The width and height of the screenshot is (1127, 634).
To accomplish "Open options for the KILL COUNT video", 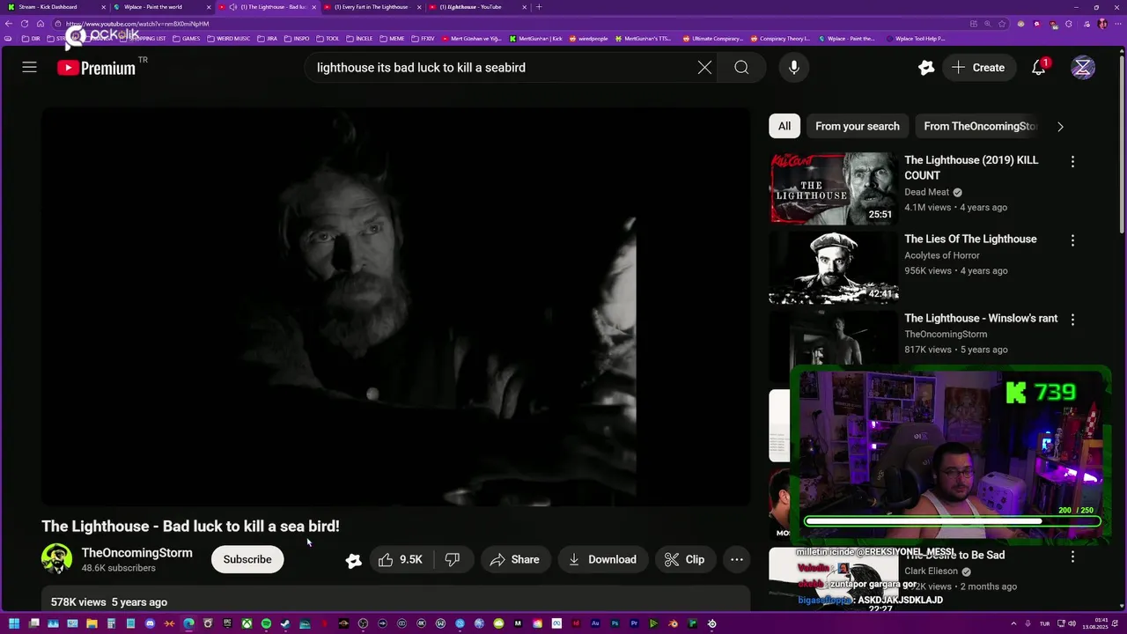I will (x=1072, y=161).
